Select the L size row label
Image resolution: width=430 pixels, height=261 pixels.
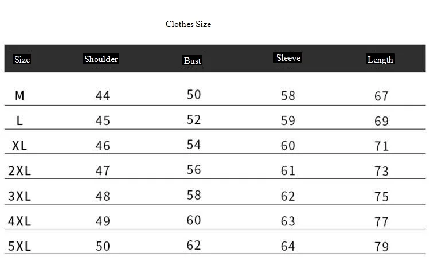point(19,121)
